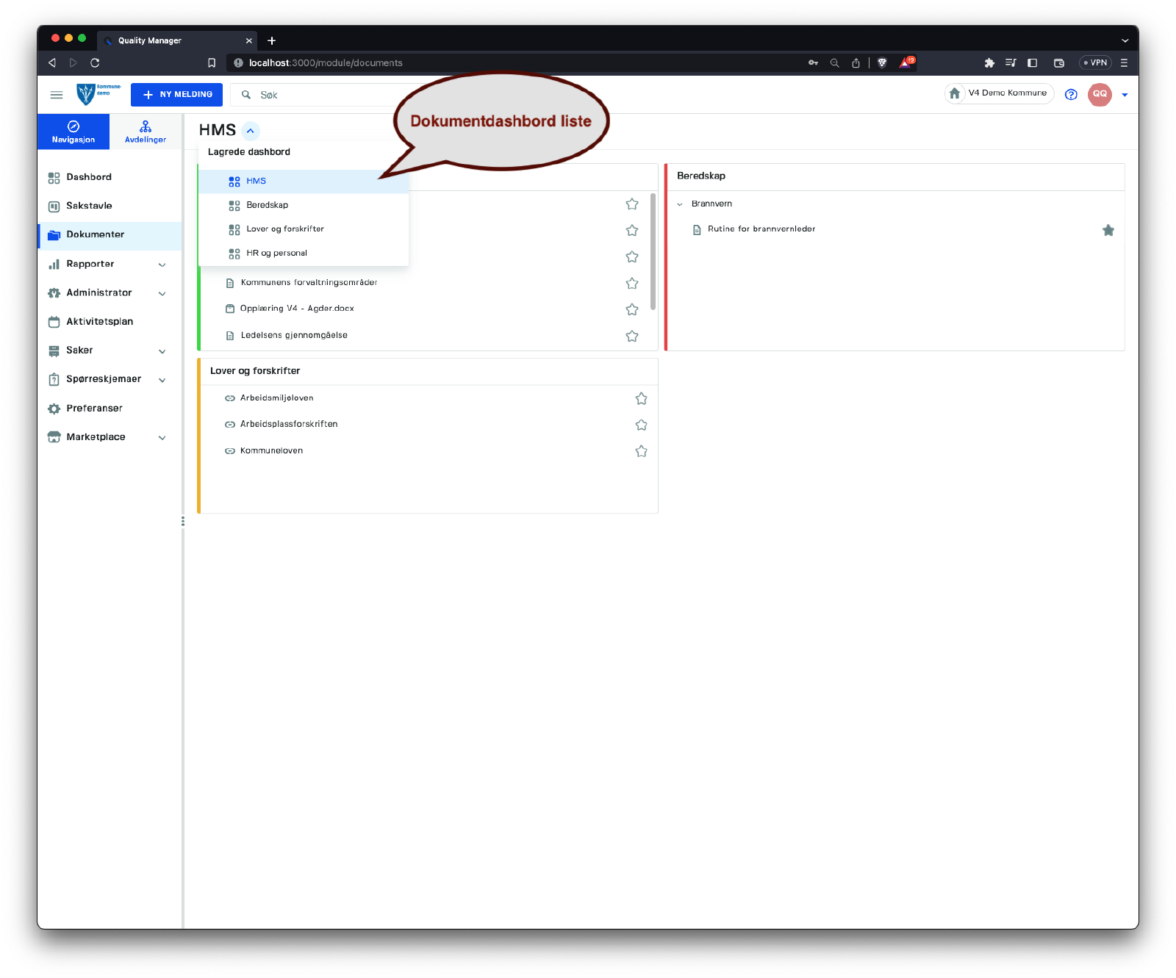Screen dimensions: 1176x978
Task: Collapse the Brannvern folder
Action: point(680,204)
